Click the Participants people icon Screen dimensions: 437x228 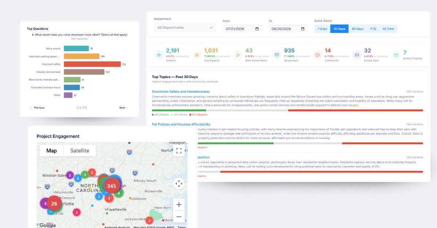click(x=197, y=55)
